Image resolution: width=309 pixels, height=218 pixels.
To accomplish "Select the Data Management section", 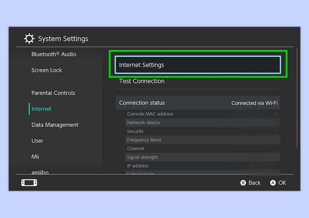I will point(54,125).
